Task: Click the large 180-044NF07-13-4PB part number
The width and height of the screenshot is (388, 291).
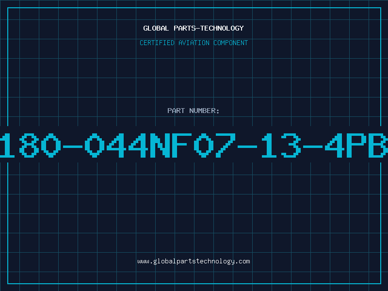Action: coord(194,145)
